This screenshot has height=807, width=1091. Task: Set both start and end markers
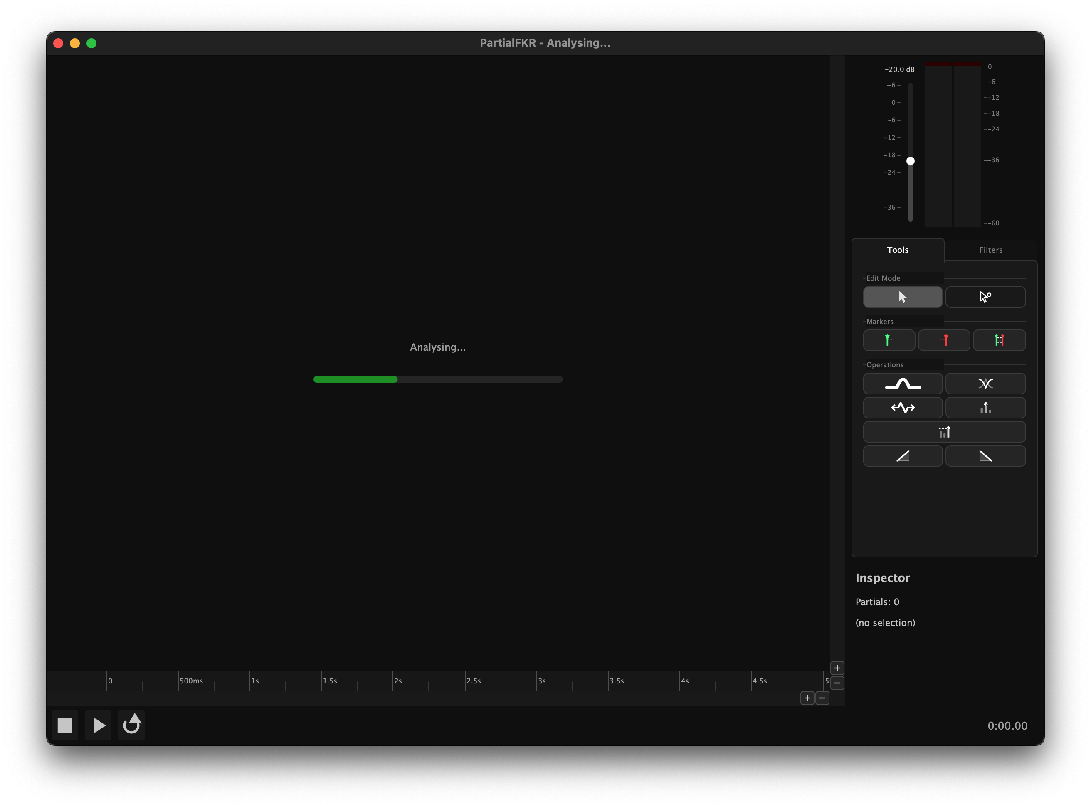(999, 340)
